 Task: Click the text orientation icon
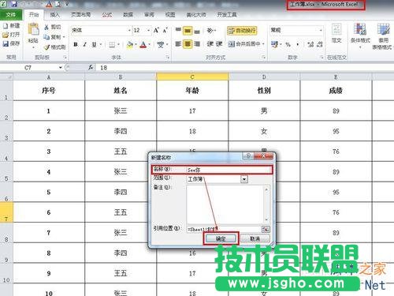pyautogui.click(x=210, y=31)
